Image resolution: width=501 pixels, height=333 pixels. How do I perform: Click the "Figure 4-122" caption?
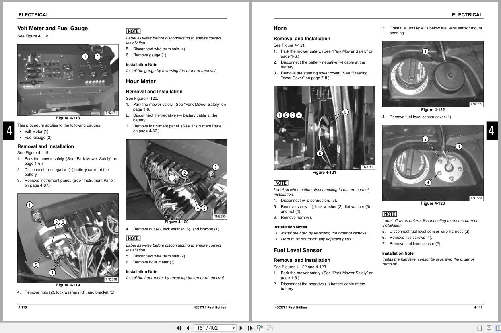point(433,110)
